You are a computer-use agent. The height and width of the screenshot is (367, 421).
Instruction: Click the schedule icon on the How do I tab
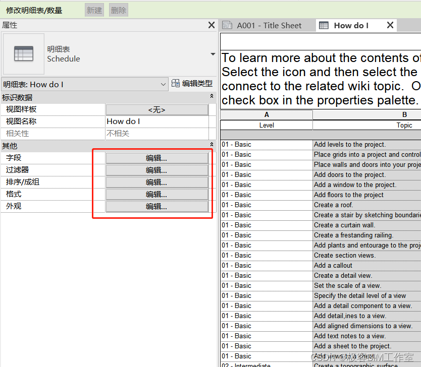[324, 26]
